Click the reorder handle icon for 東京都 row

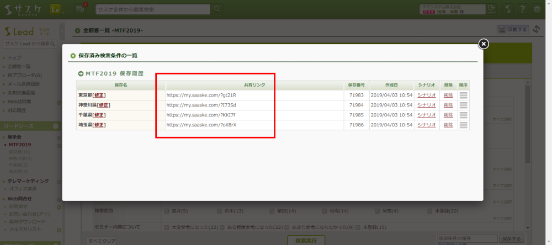click(463, 95)
